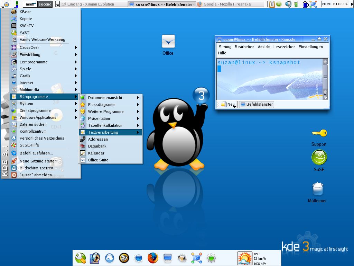Click the green SuSE watcher tray icon
354x266 pixels.
point(279,4)
